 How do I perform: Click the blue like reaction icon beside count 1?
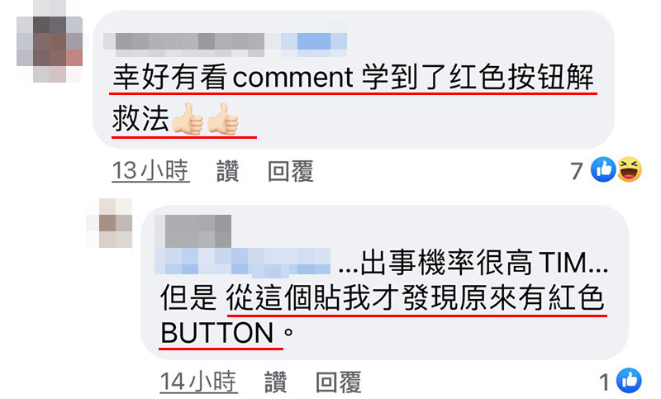point(629,381)
